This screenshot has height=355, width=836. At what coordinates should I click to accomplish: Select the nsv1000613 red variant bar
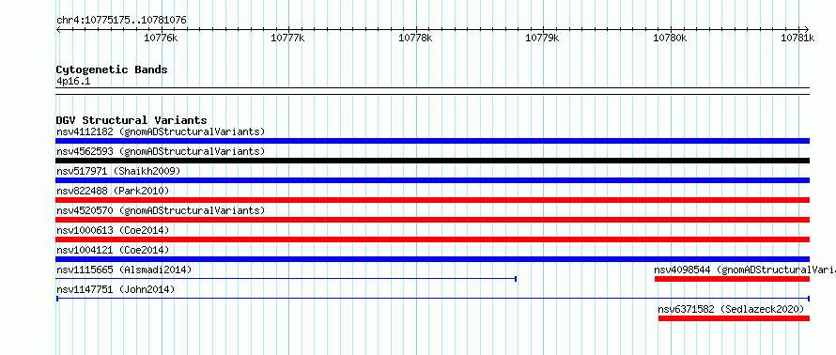click(x=432, y=239)
